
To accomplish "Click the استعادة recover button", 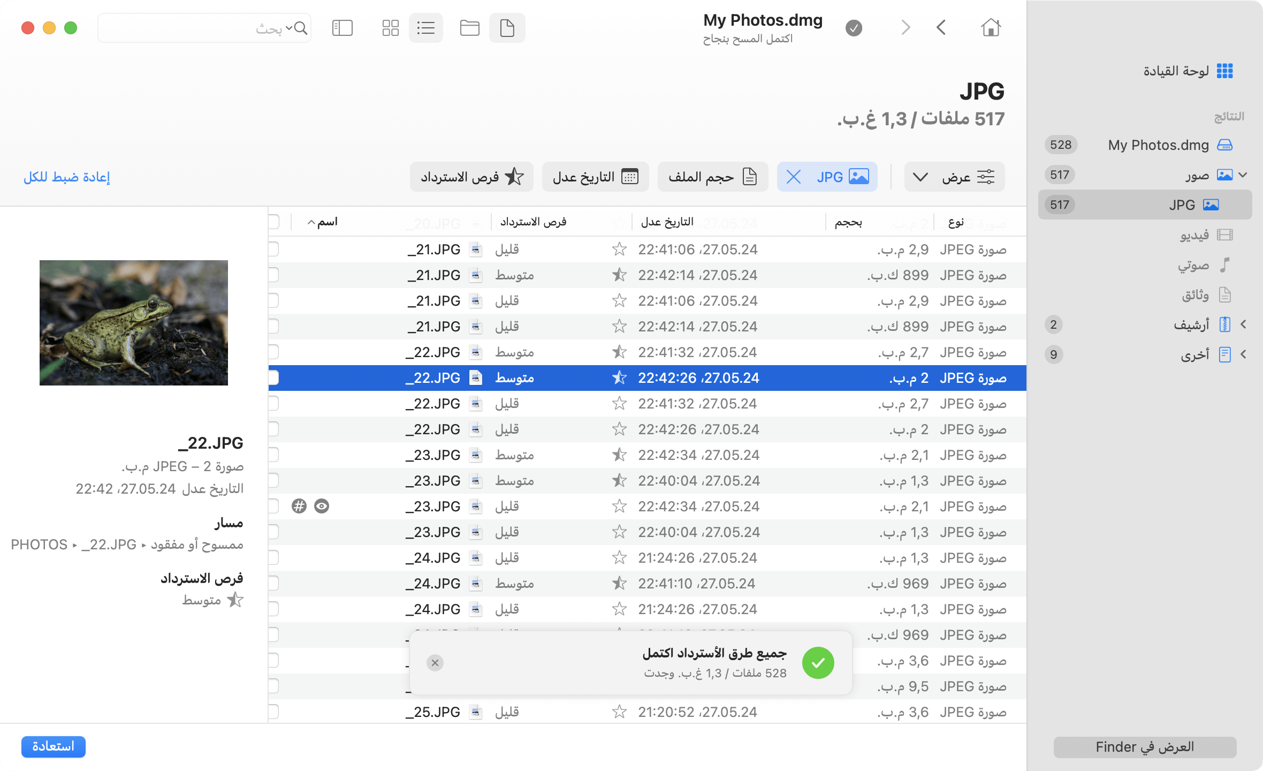I will tap(53, 746).
